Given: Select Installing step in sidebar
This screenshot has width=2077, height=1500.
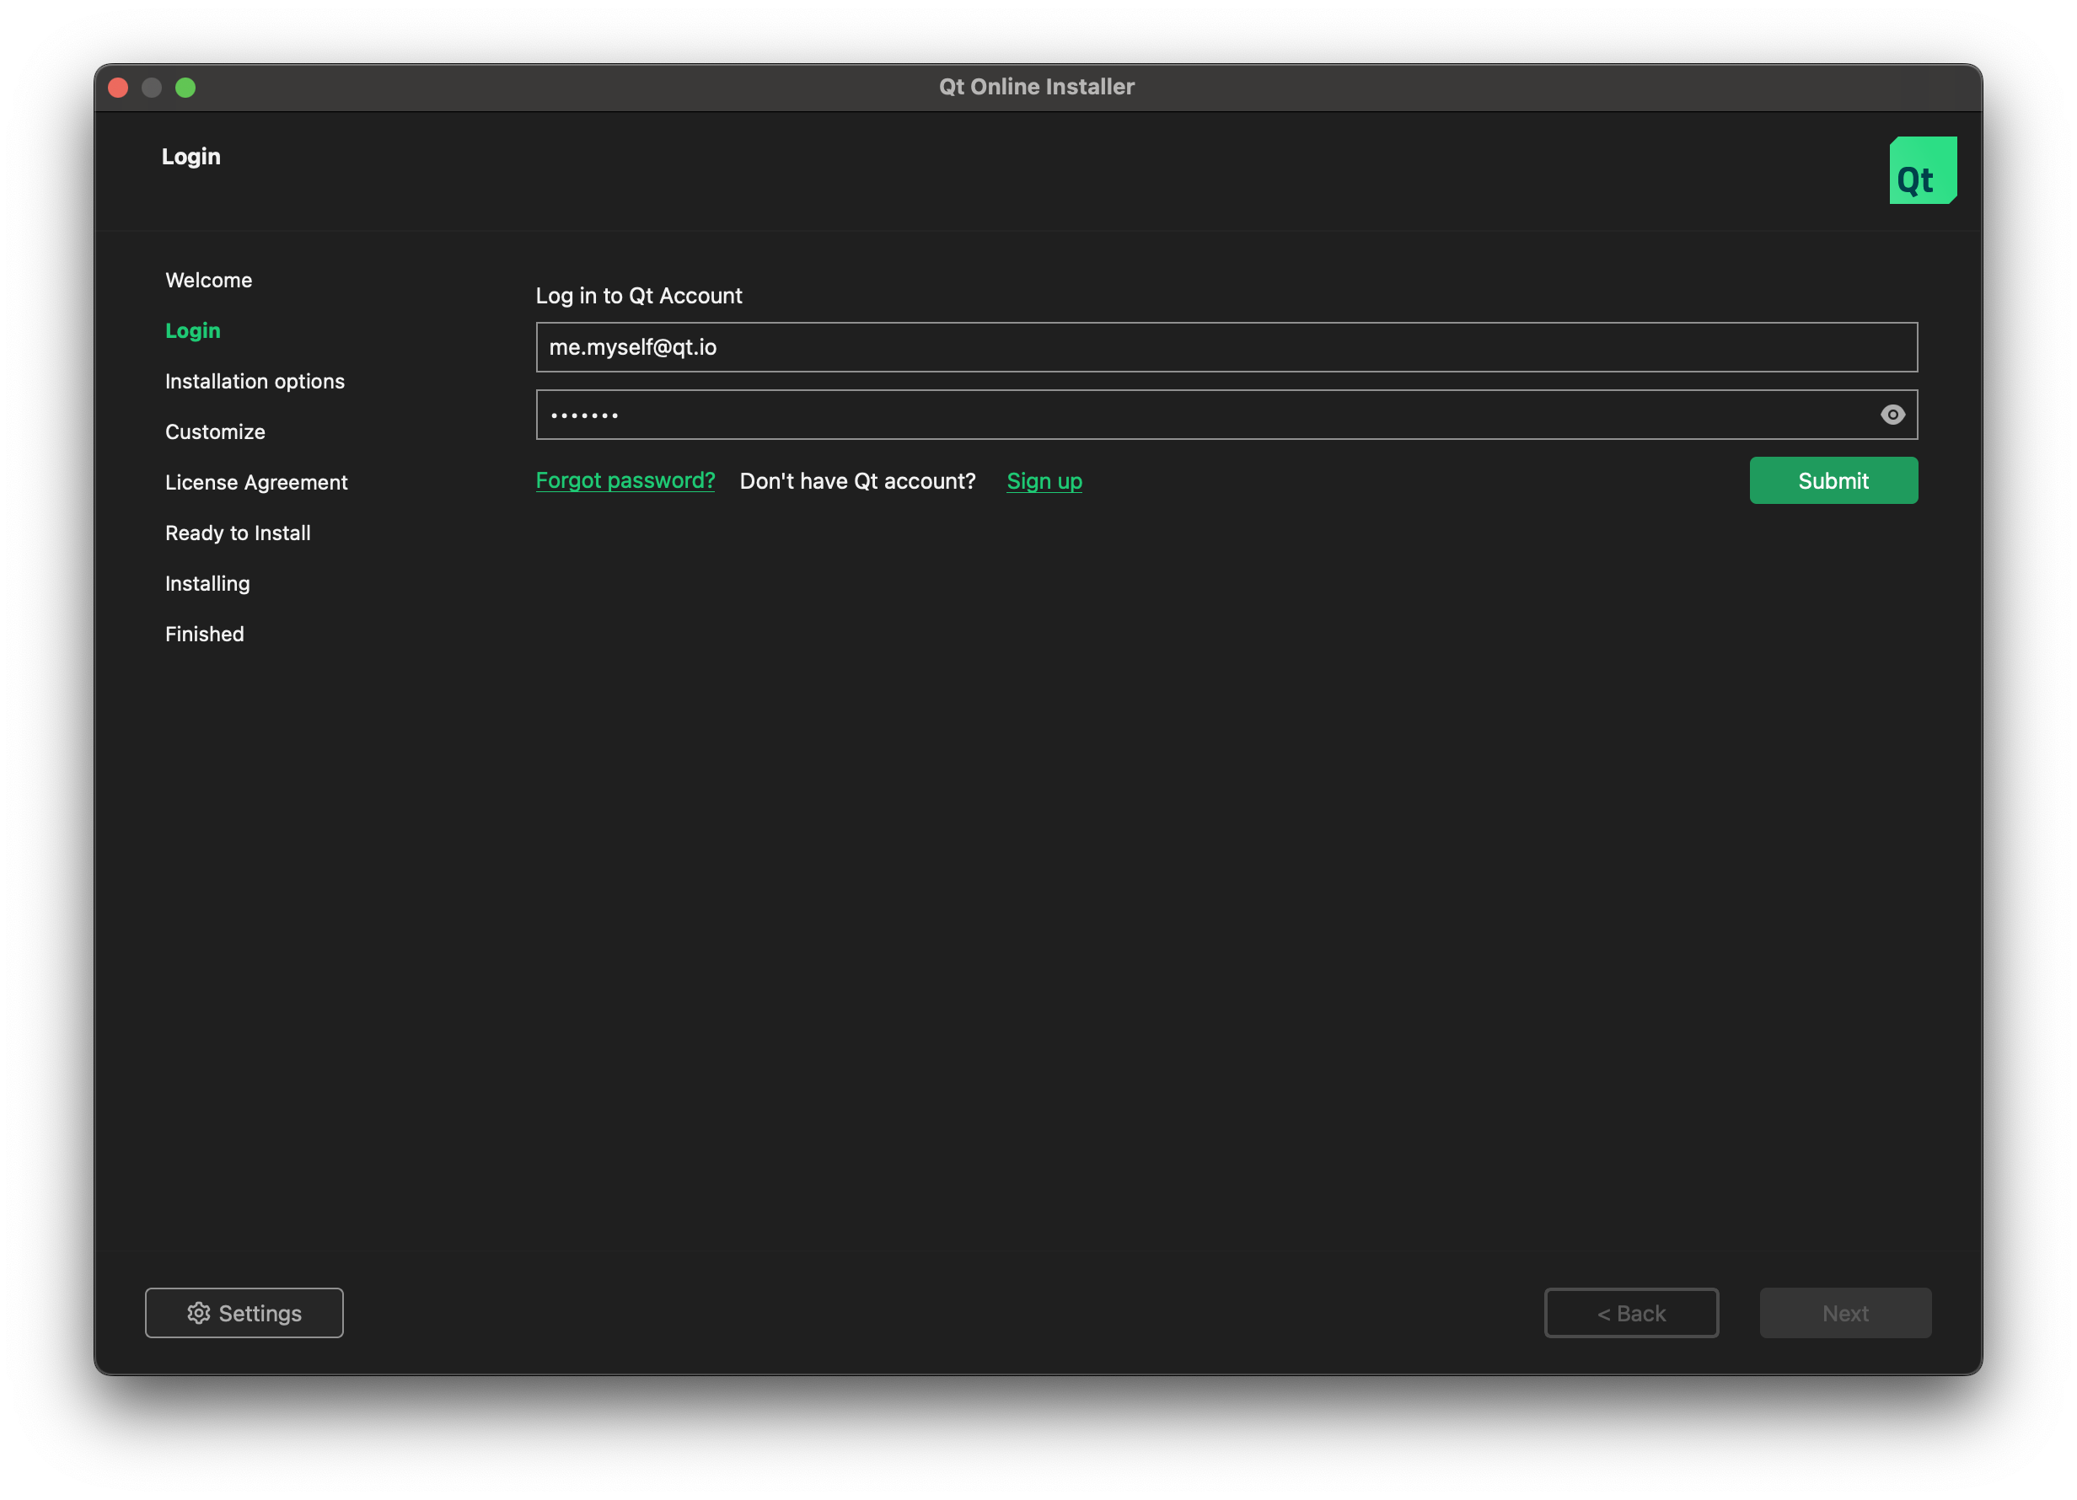Looking at the screenshot, I should coord(207,583).
